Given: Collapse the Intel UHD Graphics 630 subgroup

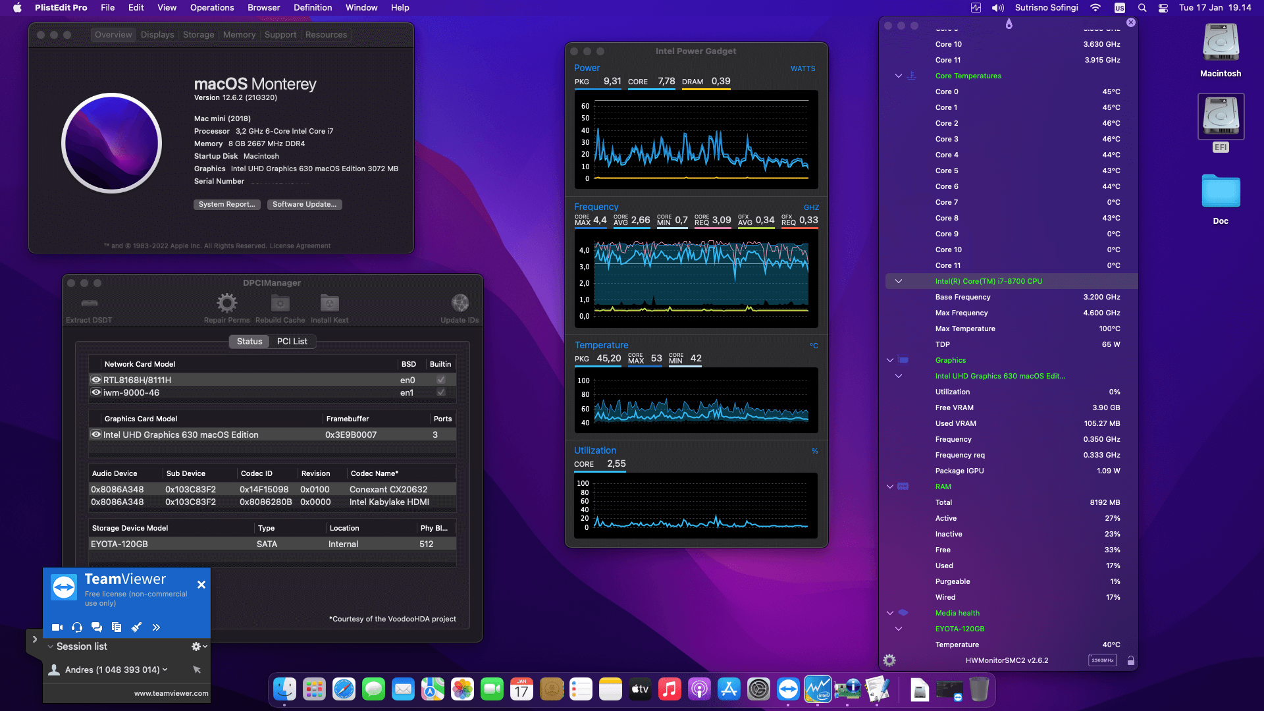Looking at the screenshot, I should pyautogui.click(x=898, y=376).
